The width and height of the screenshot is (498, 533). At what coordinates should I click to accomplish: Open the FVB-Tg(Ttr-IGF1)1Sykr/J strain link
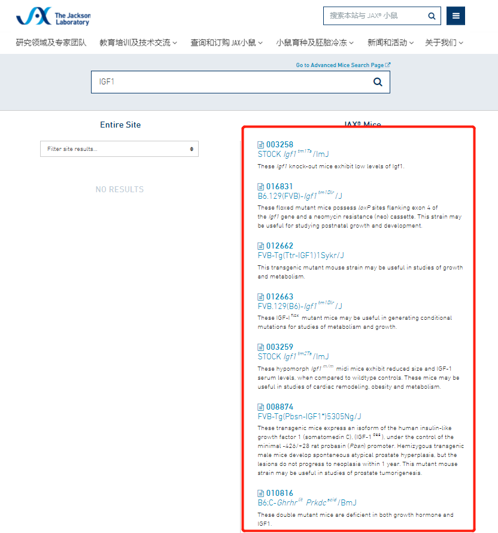click(x=300, y=255)
